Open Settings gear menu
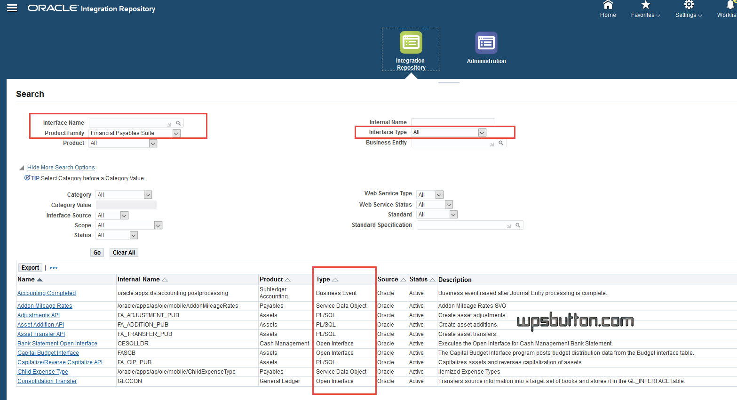The height and width of the screenshot is (400, 737). (689, 5)
